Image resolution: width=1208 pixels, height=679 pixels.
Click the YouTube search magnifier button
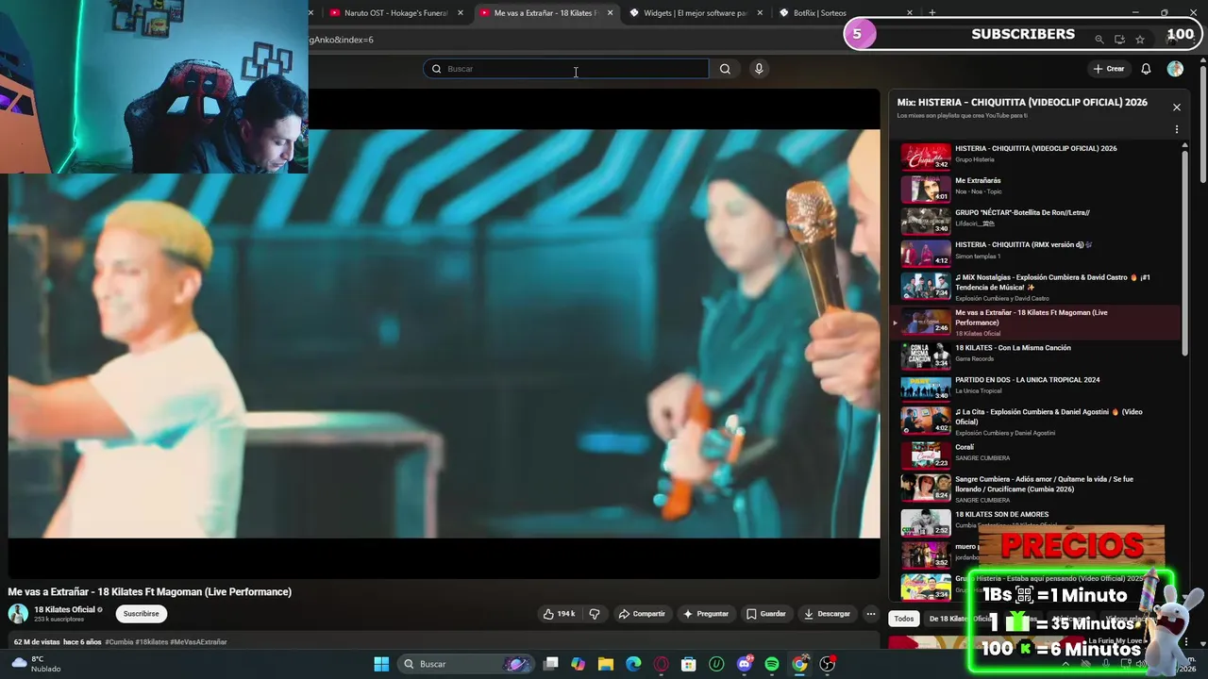pos(725,69)
